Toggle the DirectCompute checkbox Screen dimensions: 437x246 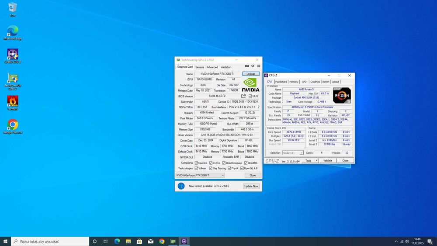(x=223, y=163)
